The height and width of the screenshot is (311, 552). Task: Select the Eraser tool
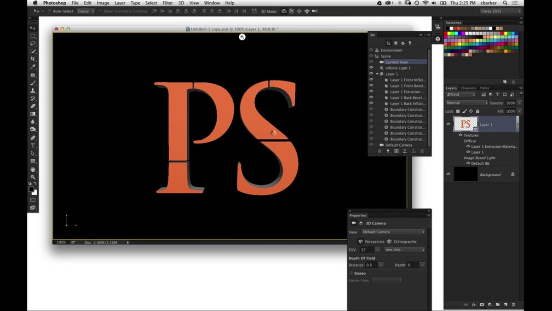click(33, 106)
